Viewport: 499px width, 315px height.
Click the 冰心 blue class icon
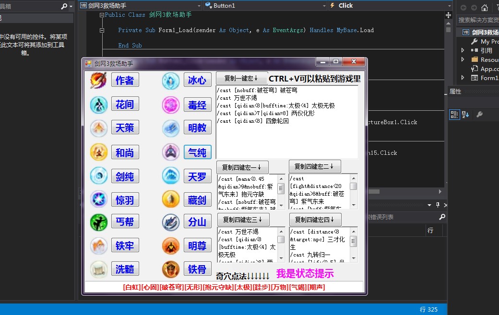tap(170, 81)
